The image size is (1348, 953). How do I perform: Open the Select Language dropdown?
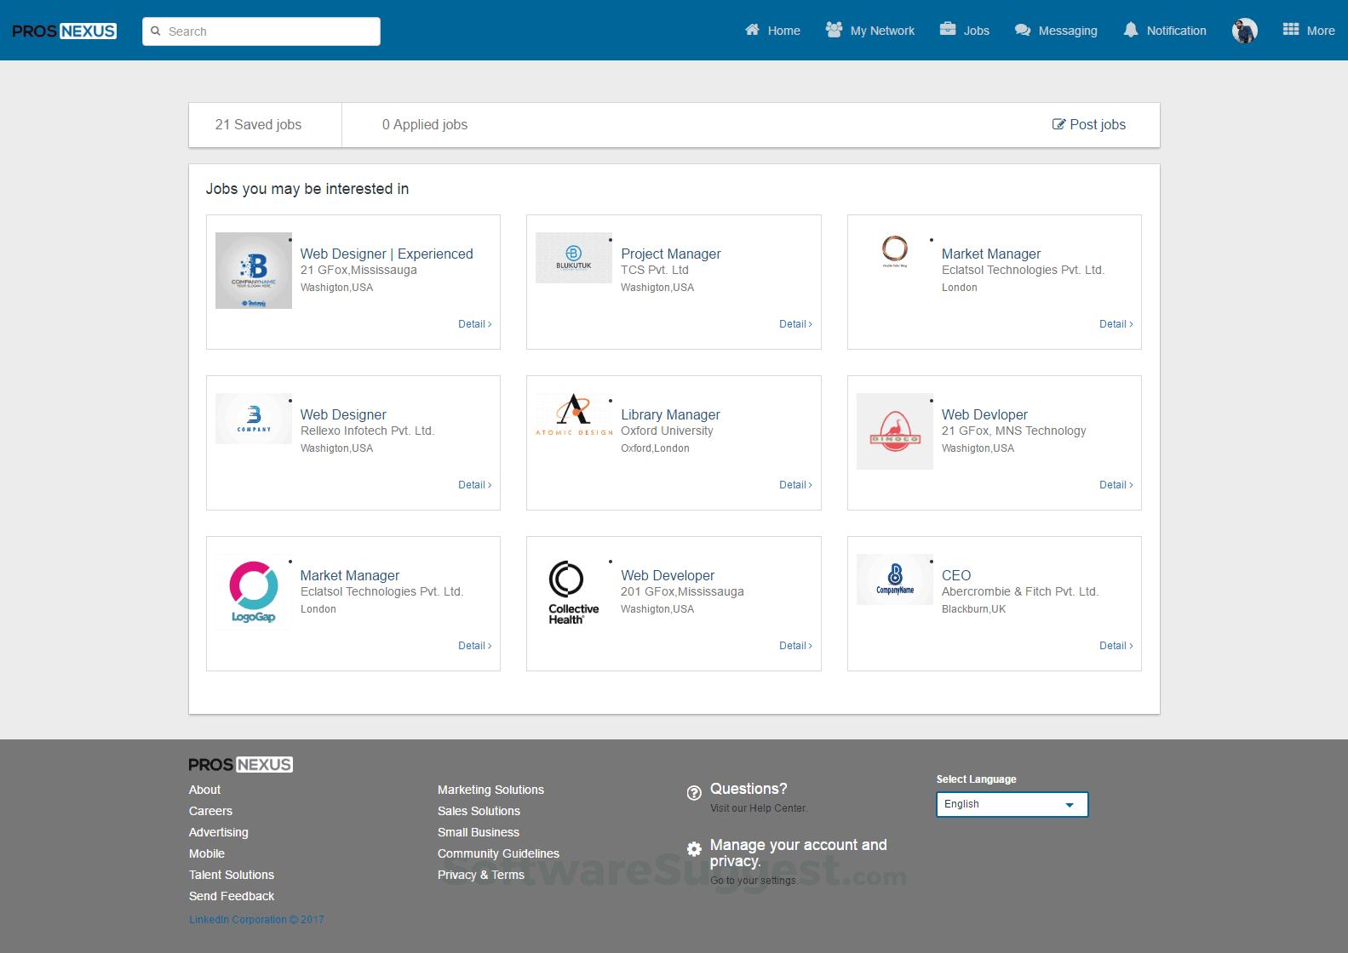[x=1012, y=804]
